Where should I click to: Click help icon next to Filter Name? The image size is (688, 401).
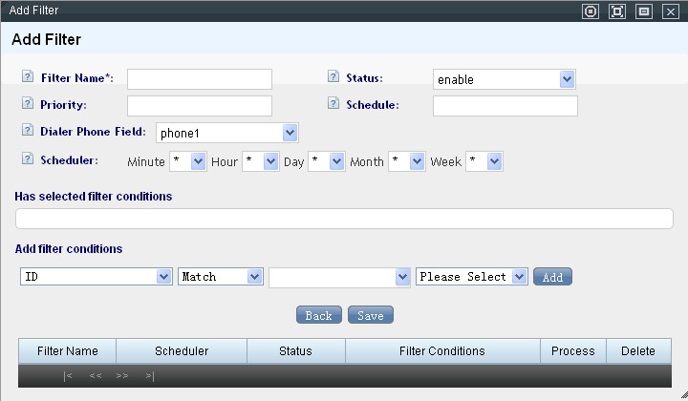coord(28,77)
